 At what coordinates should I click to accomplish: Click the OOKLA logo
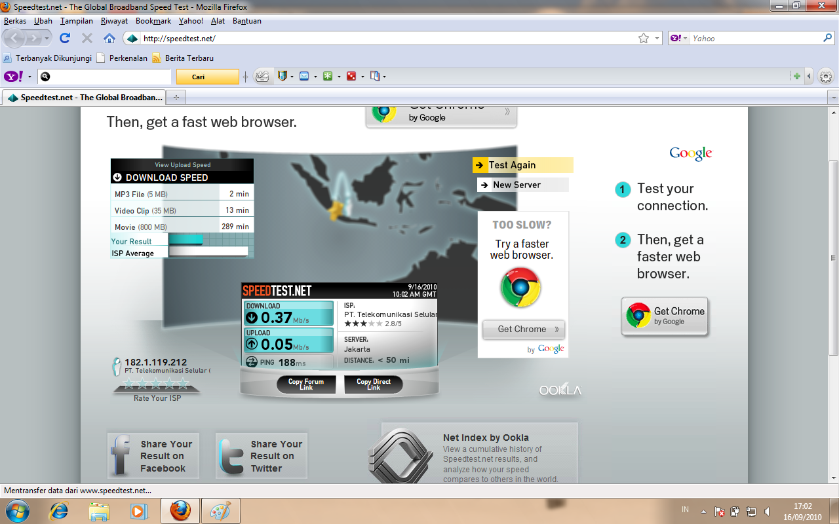[x=560, y=390]
